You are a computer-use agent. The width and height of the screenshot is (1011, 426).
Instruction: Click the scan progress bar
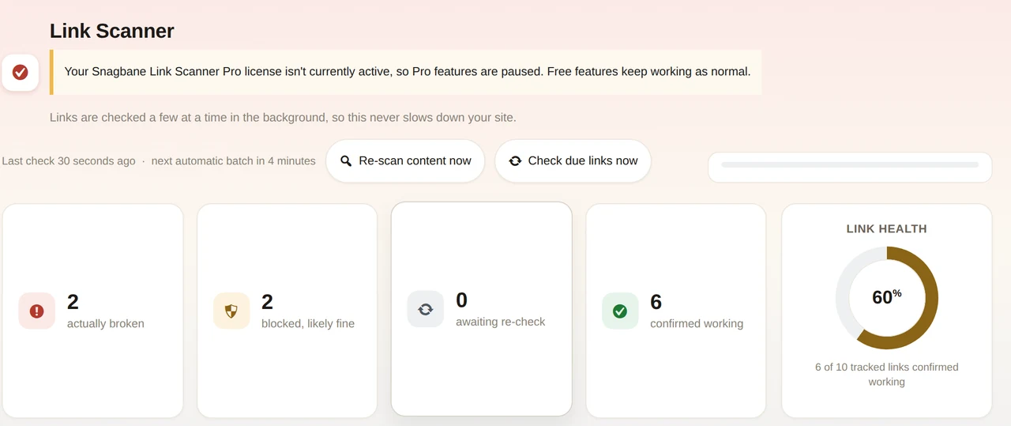click(850, 164)
